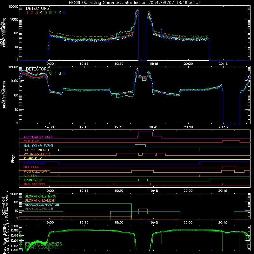Select detector number 1 in front segments legend

(x=27, y=13)
